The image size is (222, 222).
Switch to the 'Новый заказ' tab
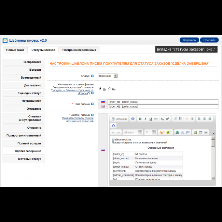pos(15,50)
